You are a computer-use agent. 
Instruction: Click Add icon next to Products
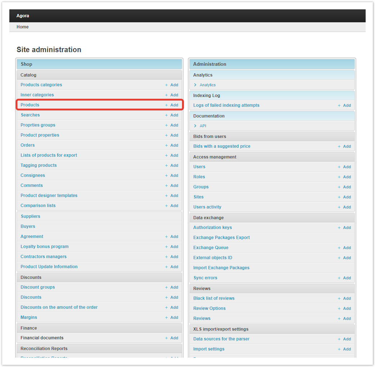pos(172,105)
